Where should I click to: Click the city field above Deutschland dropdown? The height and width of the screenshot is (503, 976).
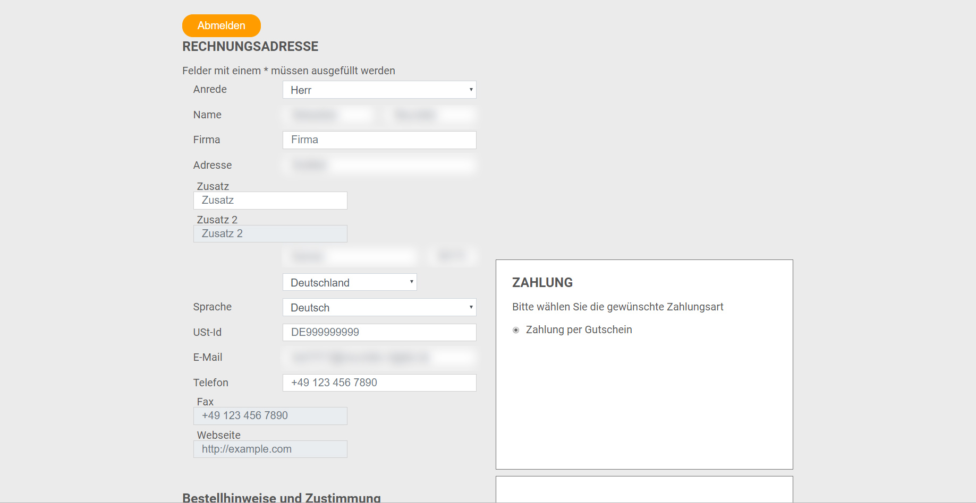(x=350, y=257)
